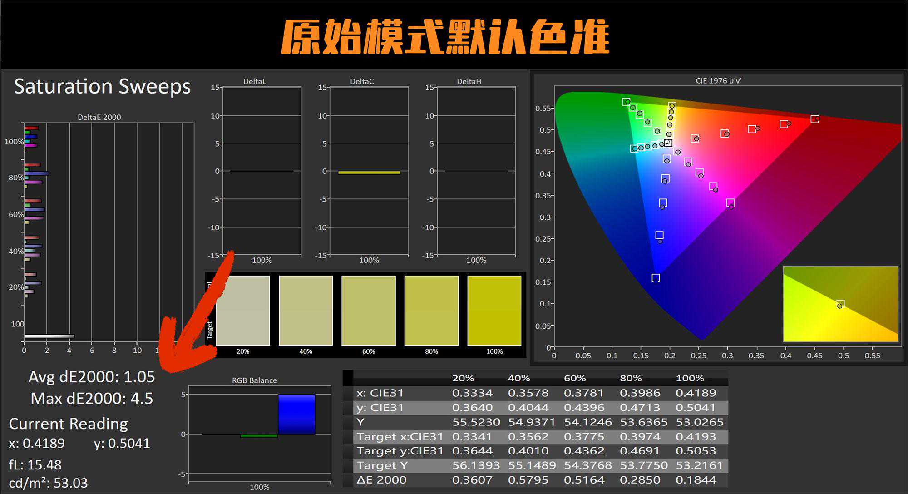Click the 100% green target square on CIE chart
Image resolution: width=908 pixels, height=494 pixels.
pyautogui.click(x=626, y=102)
